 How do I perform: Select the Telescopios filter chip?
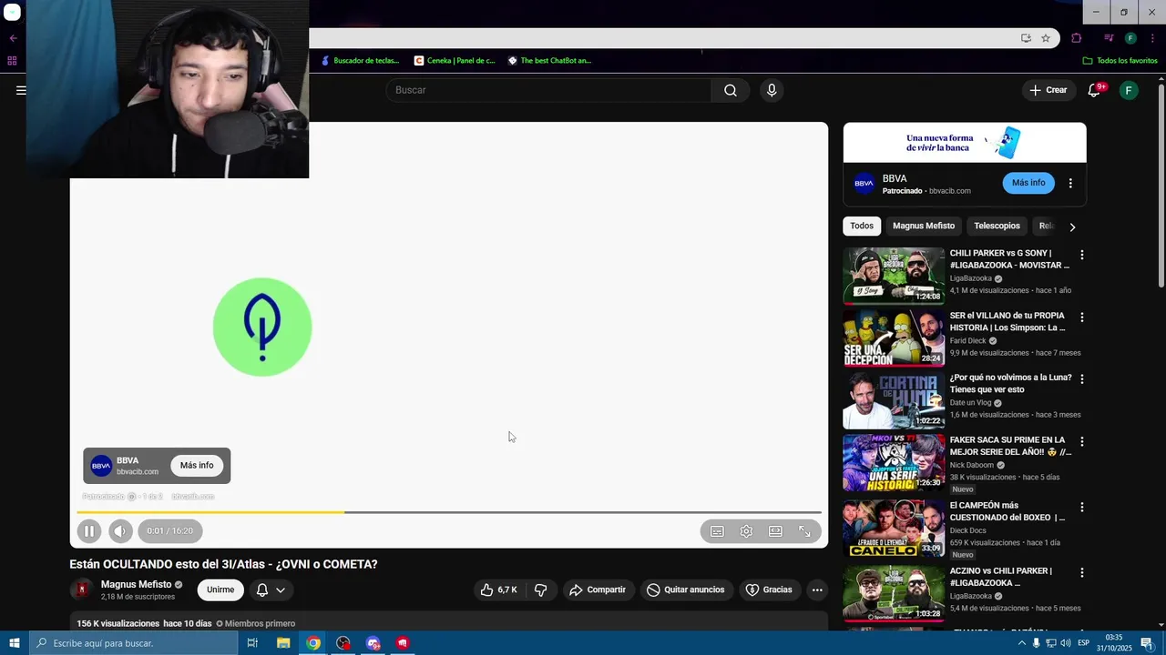coord(997,226)
